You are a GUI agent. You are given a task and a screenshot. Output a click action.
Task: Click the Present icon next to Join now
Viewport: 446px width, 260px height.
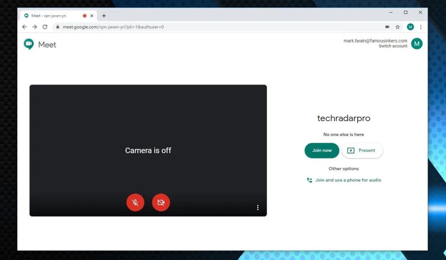coord(350,150)
